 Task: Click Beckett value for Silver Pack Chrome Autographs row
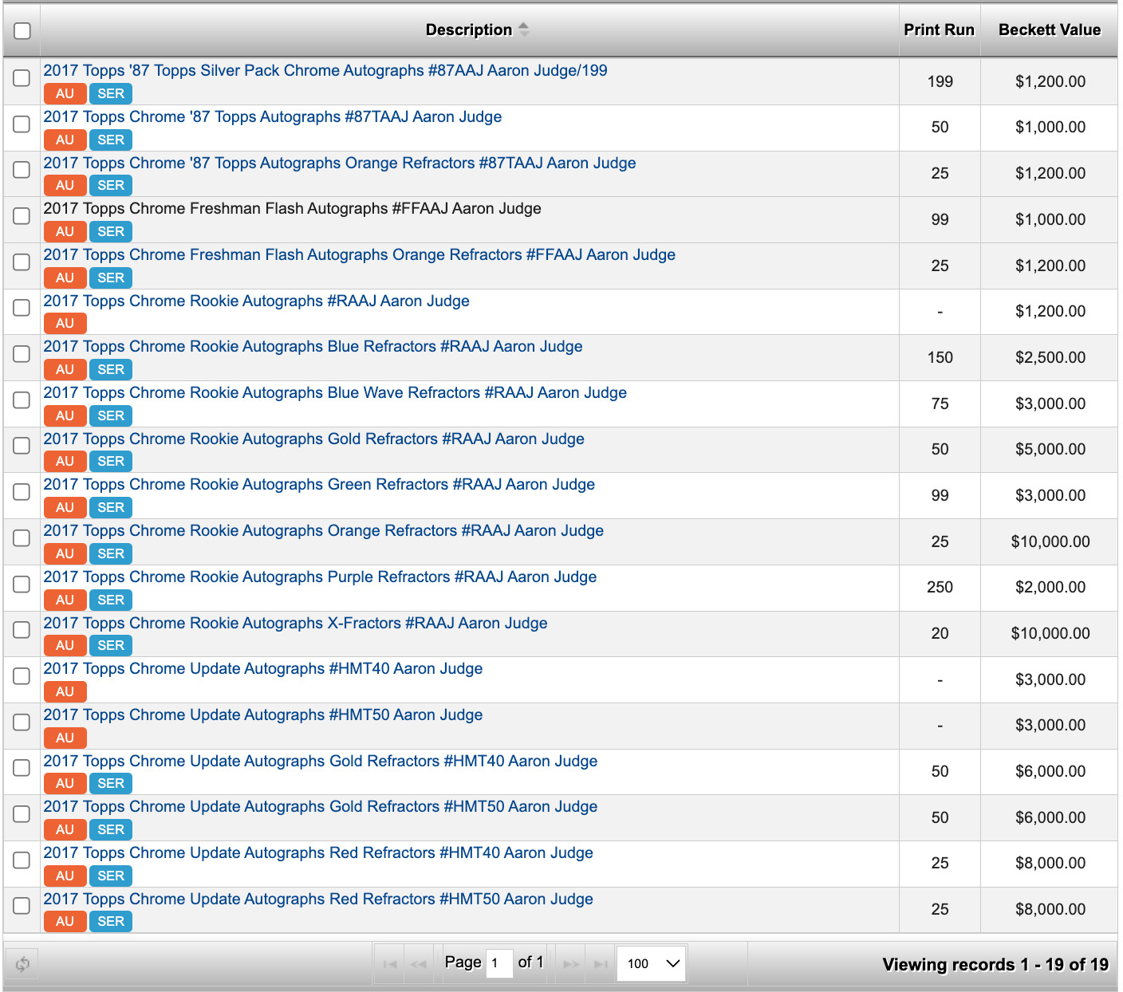tap(1050, 81)
